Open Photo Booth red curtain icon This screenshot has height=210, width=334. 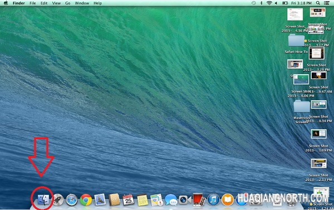pos(199,200)
